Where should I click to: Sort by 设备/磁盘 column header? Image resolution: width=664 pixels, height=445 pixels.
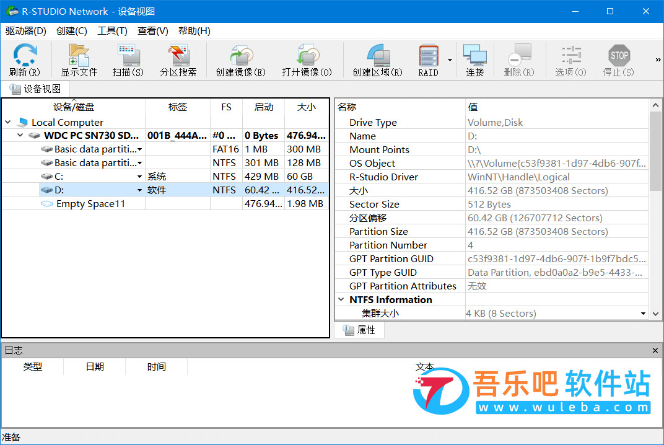[74, 107]
